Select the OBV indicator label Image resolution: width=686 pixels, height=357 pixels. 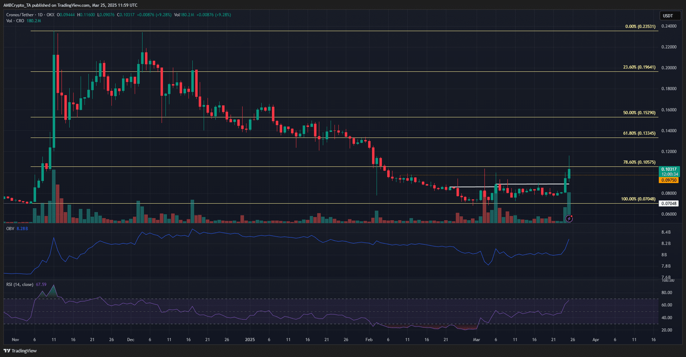[10, 228]
